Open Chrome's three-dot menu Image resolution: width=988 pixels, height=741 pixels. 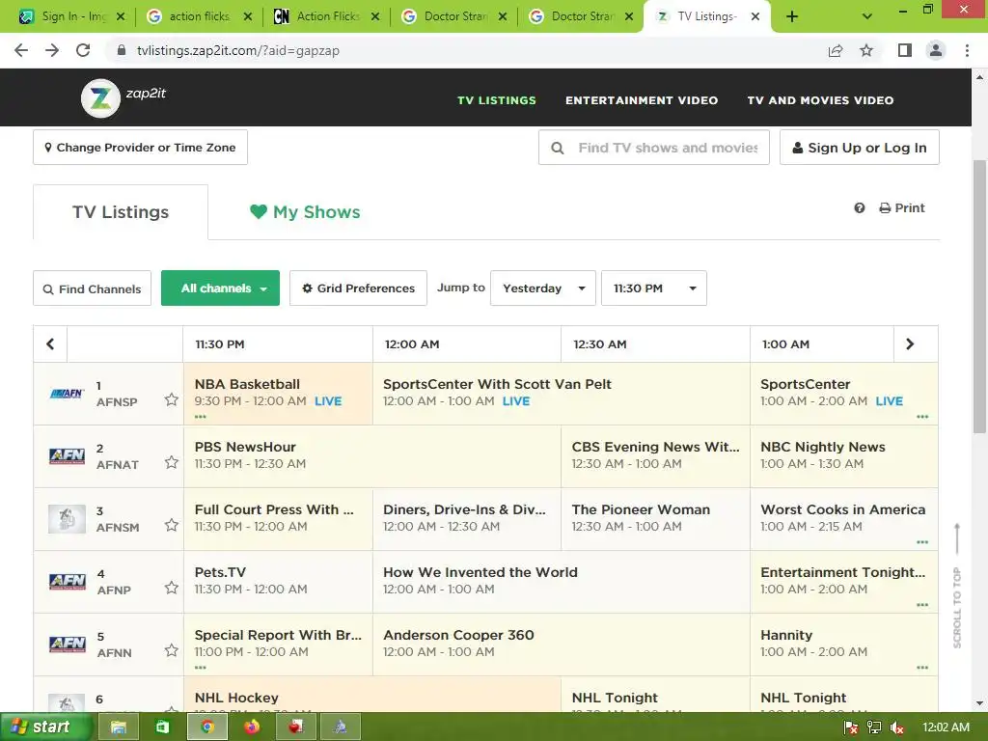967,50
